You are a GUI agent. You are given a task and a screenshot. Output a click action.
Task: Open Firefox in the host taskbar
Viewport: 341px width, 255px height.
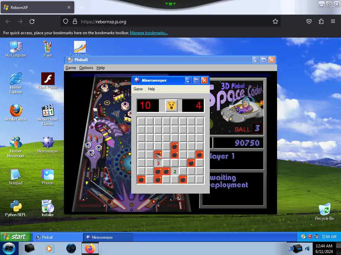pyautogui.click(x=90, y=248)
